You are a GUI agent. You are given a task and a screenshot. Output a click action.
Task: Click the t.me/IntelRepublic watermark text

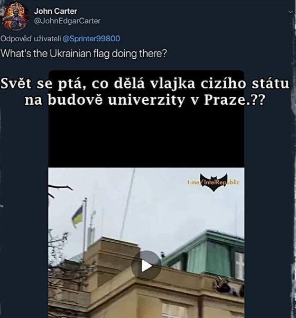coord(214,183)
